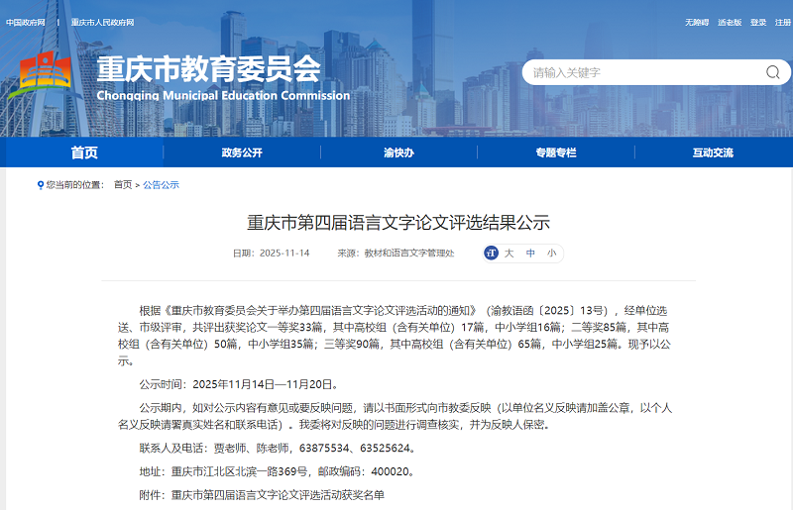Image resolution: width=793 pixels, height=510 pixels.
Task: Open the 重庆市人民政府网 link
Action: click(102, 22)
